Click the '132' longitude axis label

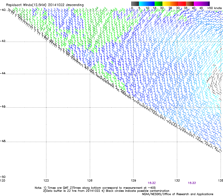(x=177, y=181)
